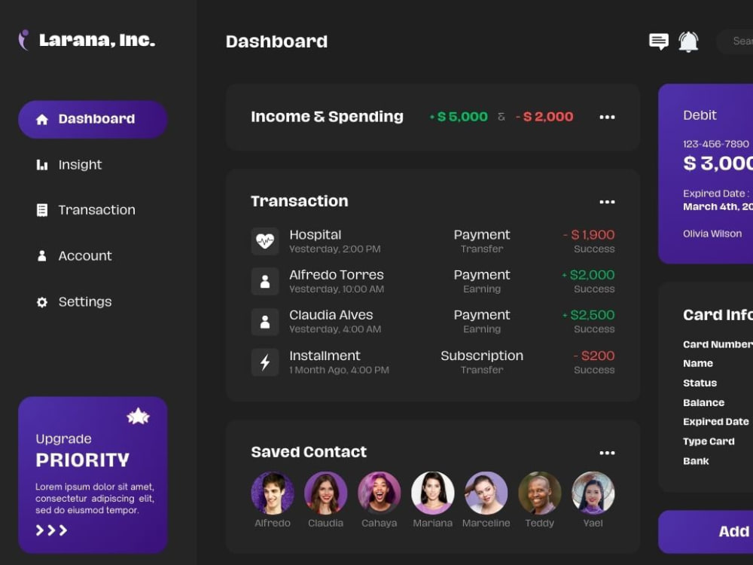Open the Account menu item

pos(74,255)
